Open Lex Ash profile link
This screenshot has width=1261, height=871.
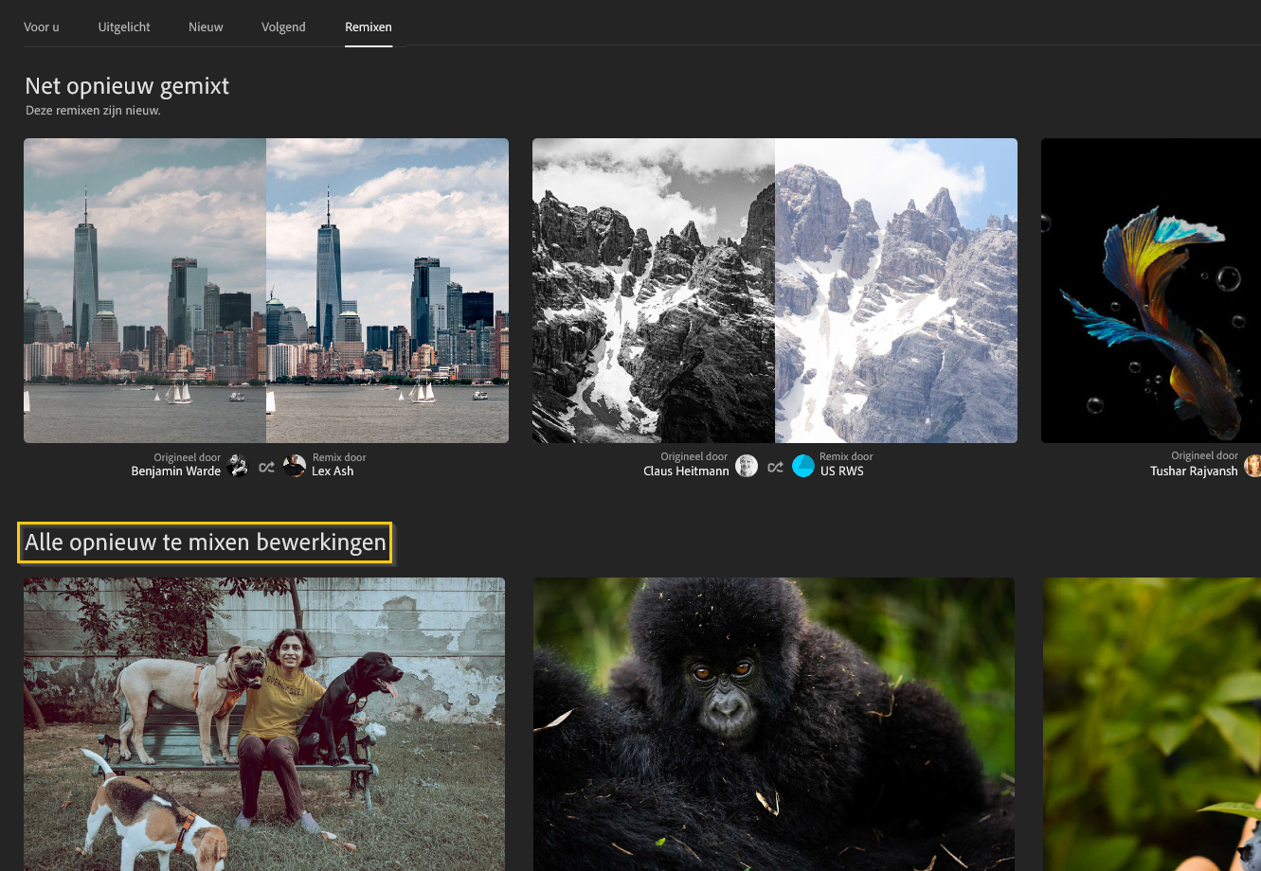(x=333, y=471)
